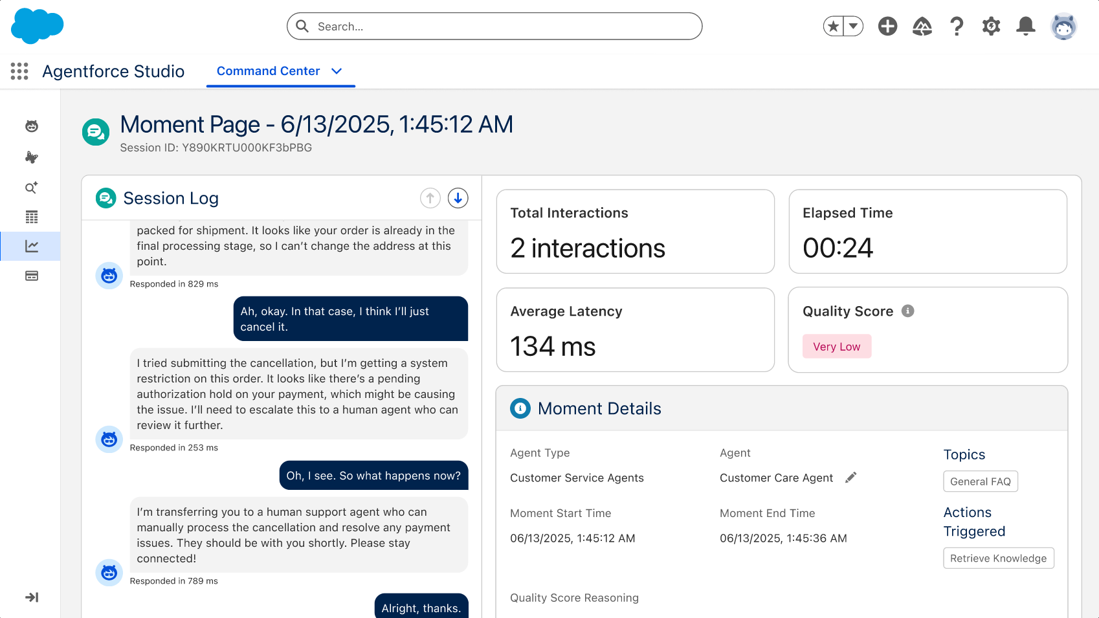Screen dimensions: 1099x618
Task: Open the App Launcher grid icon
Action: (x=19, y=71)
